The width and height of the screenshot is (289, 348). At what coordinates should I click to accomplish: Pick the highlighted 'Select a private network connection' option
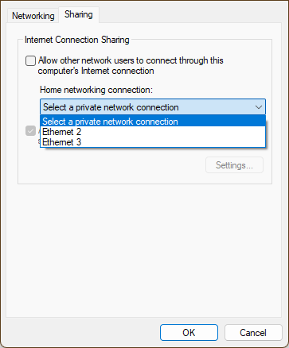(153, 122)
